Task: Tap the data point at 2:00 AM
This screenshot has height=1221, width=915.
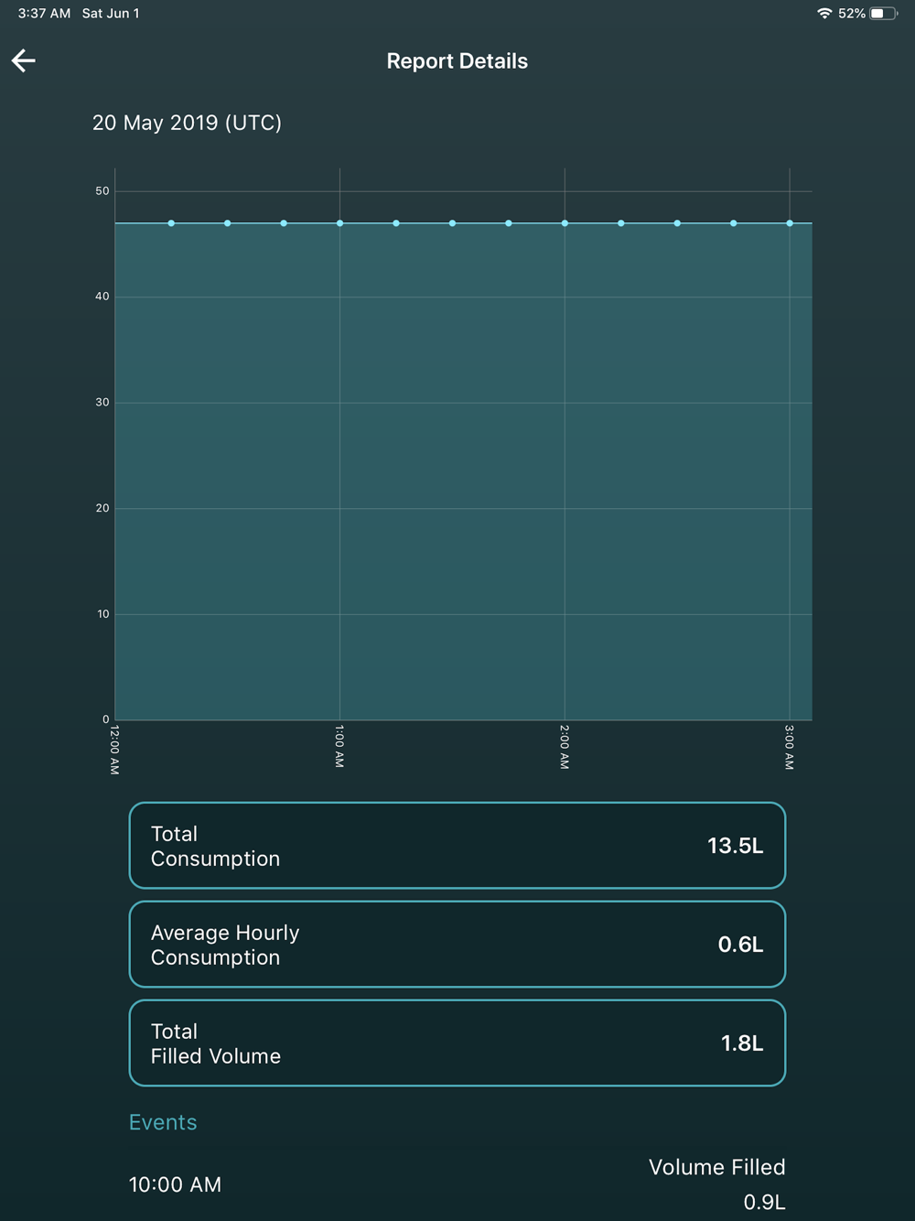Action: (565, 223)
